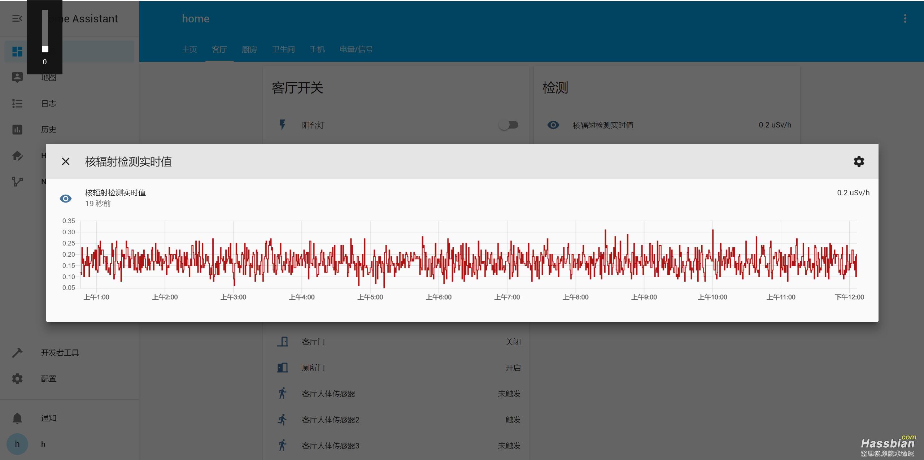The height and width of the screenshot is (460, 924).
Task: Click 厕所门 status 开启
Action: tap(513, 368)
